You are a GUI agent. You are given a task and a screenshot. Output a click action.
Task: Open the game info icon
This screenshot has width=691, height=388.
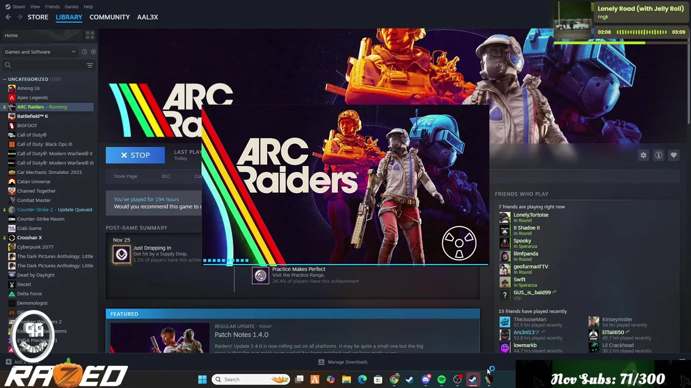(x=659, y=155)
